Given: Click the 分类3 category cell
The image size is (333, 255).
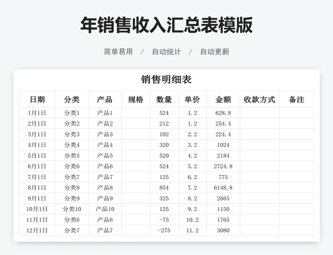Looking at the screenshot, I should [72, 134].
